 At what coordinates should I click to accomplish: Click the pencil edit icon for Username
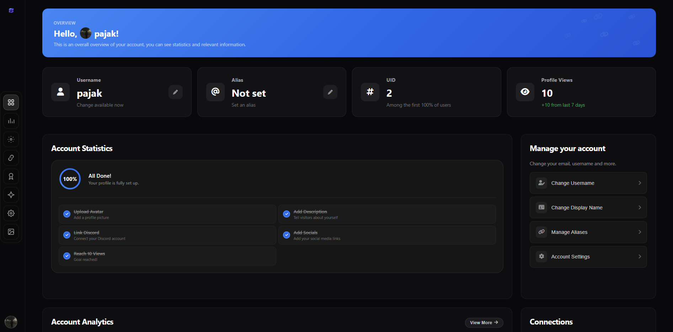(175, 92)
